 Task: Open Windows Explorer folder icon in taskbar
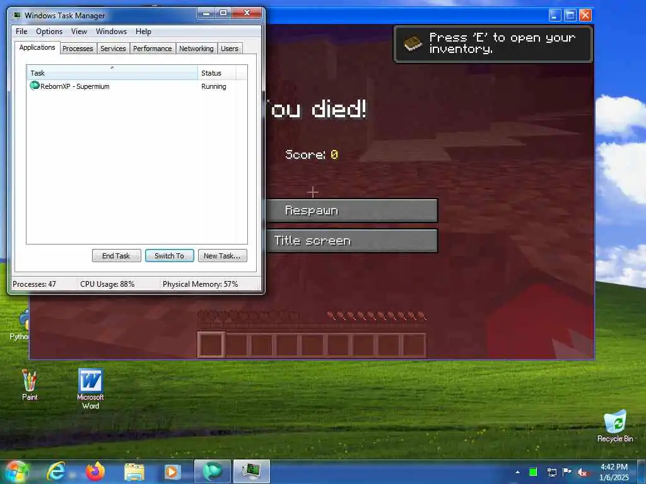click(134, 472)
